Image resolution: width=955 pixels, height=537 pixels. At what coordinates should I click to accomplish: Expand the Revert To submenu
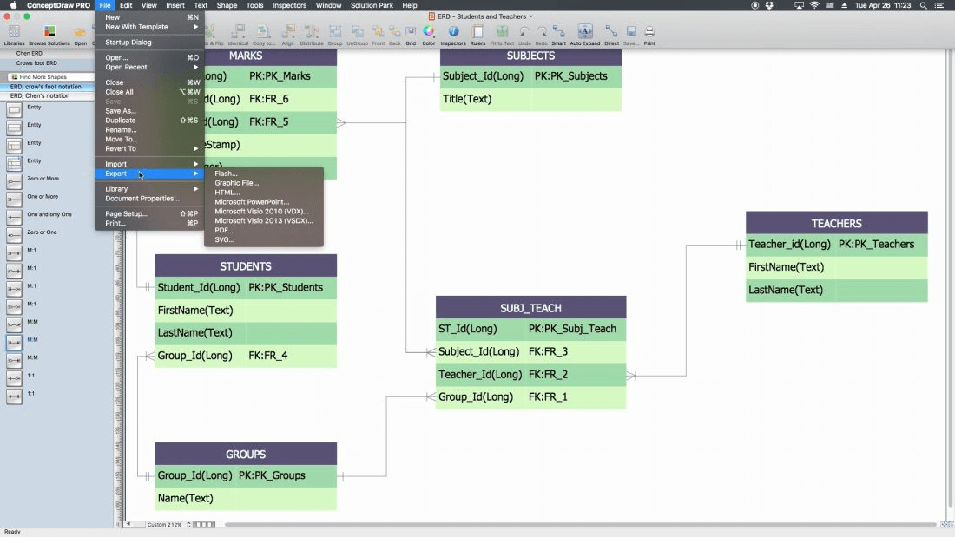pyautogui.click(x=150, y=148)
